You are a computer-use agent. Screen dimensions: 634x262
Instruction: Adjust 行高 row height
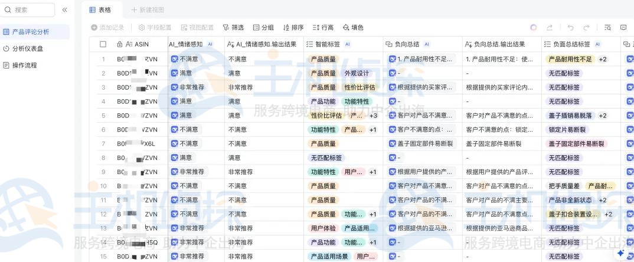coord(323,28)
